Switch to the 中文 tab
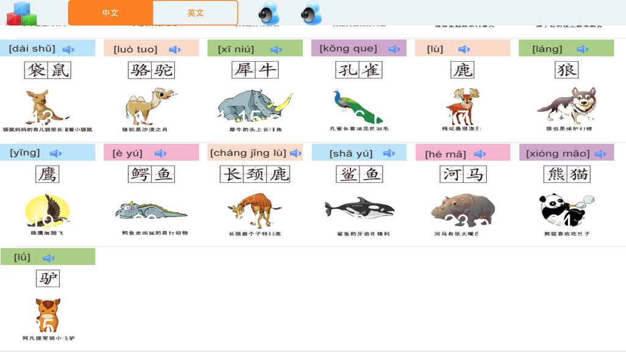 (111, 13)
